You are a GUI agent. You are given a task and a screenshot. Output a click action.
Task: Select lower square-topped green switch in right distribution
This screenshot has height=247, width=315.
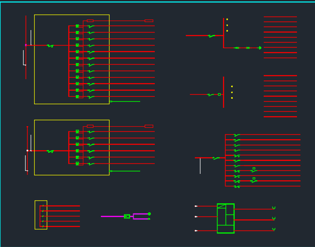pos(254,180)
